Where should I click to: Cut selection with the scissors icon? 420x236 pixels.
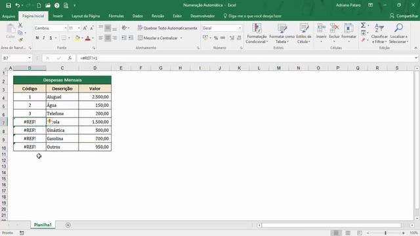pos(20,25)
